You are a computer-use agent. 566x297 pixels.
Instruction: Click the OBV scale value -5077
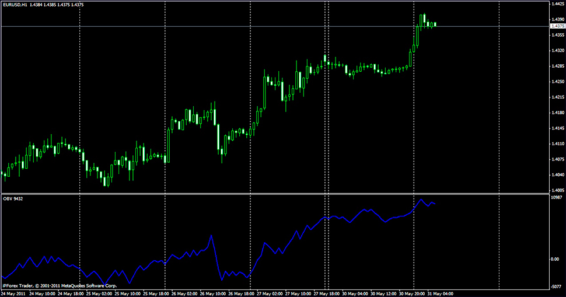pos(557,286)
